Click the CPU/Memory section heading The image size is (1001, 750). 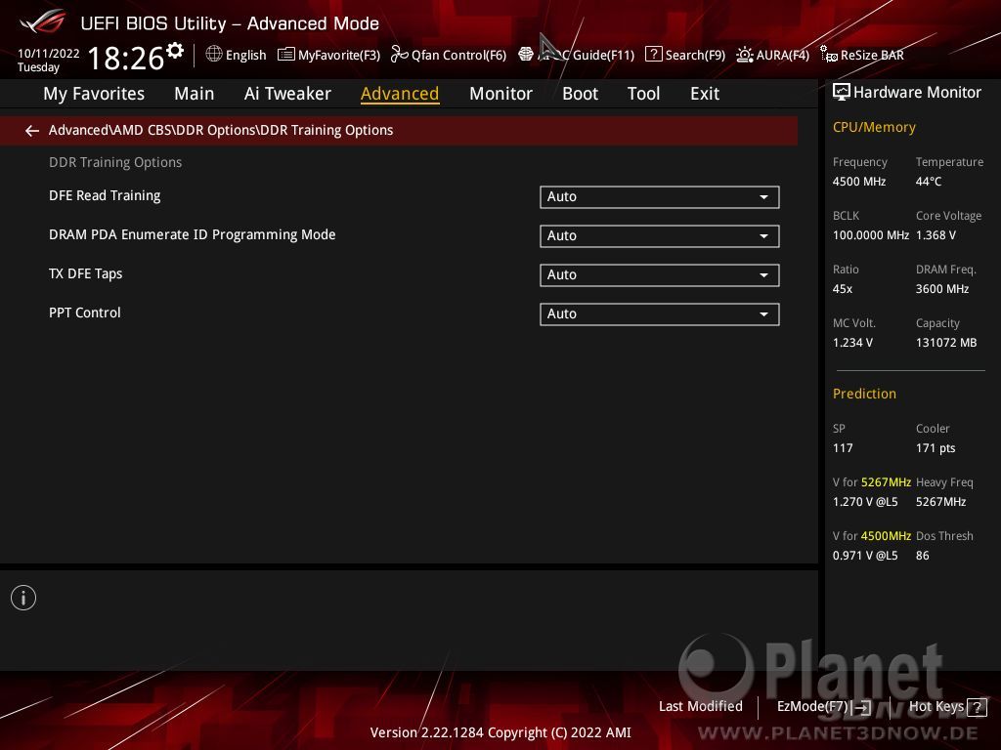point(874,128)
